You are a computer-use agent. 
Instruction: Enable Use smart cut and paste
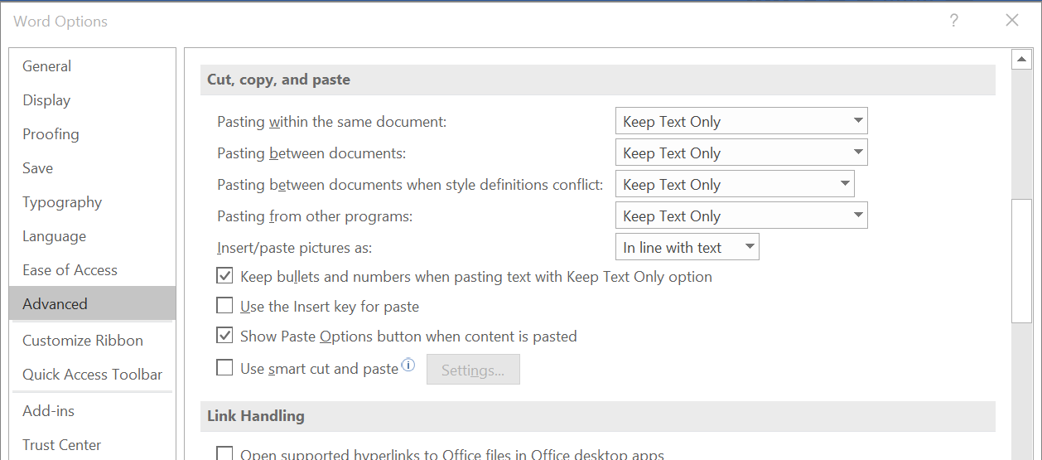(x=224, y=367)
